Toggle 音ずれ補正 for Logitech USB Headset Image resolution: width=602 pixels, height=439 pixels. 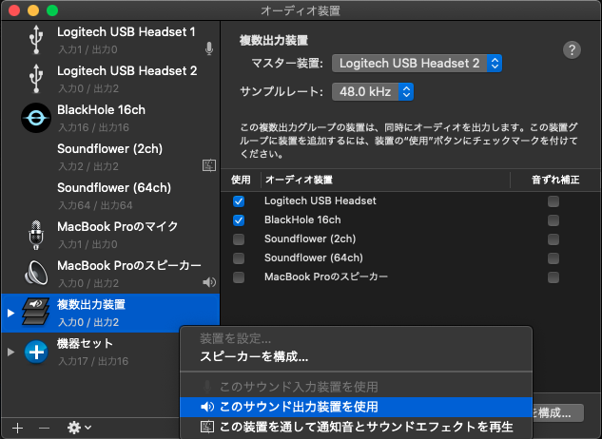[553, 201]
